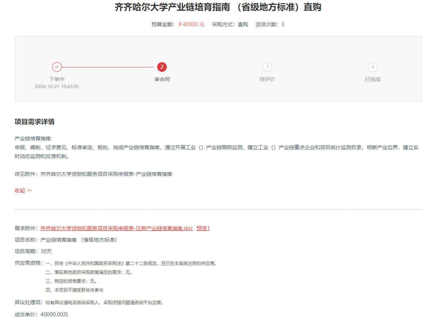Screen dimensions: 439x319
Task: Click the red budget amount ¥40000 元
Action: [191, 24]
